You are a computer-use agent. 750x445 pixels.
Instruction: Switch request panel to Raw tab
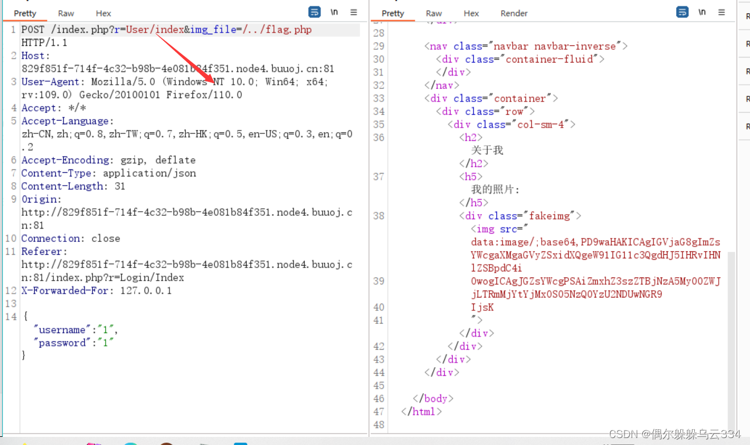pyautogui.click(x=66, y=13)
